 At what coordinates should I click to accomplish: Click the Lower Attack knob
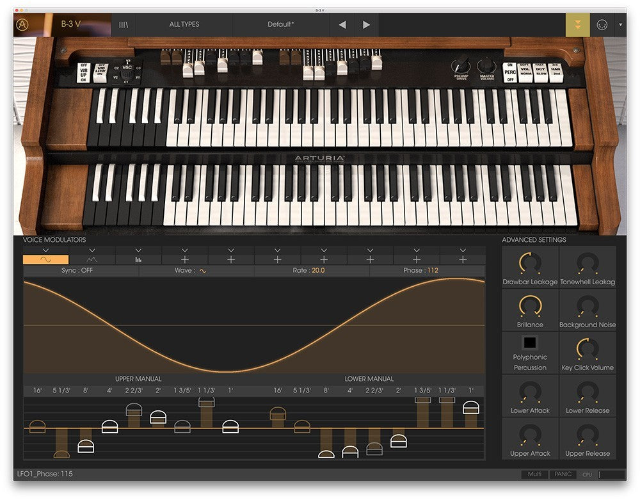click(x=530, y=392)
